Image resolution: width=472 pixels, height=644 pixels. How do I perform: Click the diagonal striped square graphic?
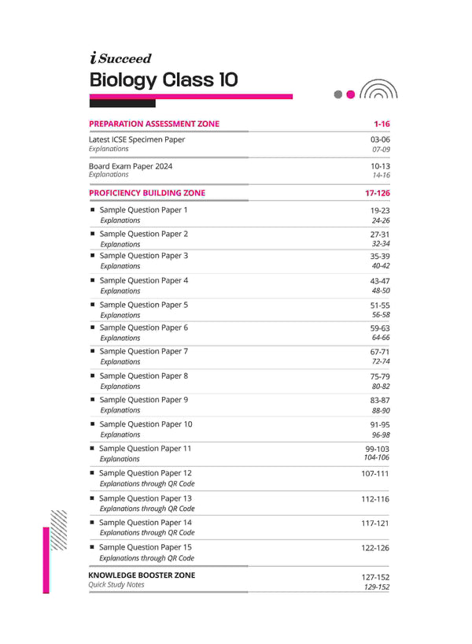point(59,524)
